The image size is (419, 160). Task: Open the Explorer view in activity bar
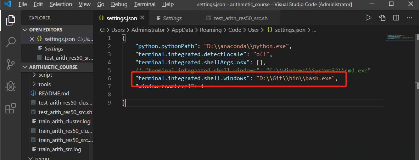coord(10,20)
